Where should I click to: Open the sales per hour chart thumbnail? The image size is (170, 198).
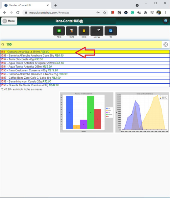142,112
